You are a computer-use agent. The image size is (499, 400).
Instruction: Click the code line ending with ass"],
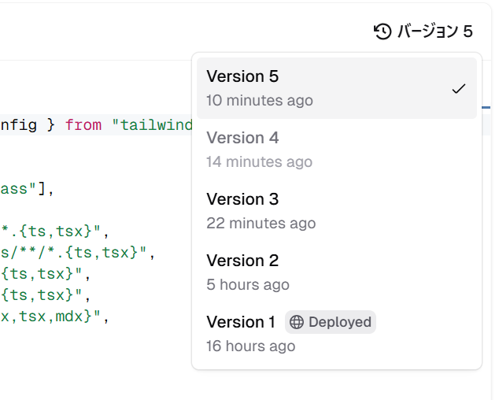(27, 189)
